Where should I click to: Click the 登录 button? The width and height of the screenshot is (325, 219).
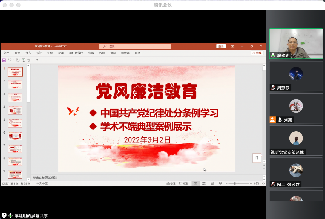221,46
